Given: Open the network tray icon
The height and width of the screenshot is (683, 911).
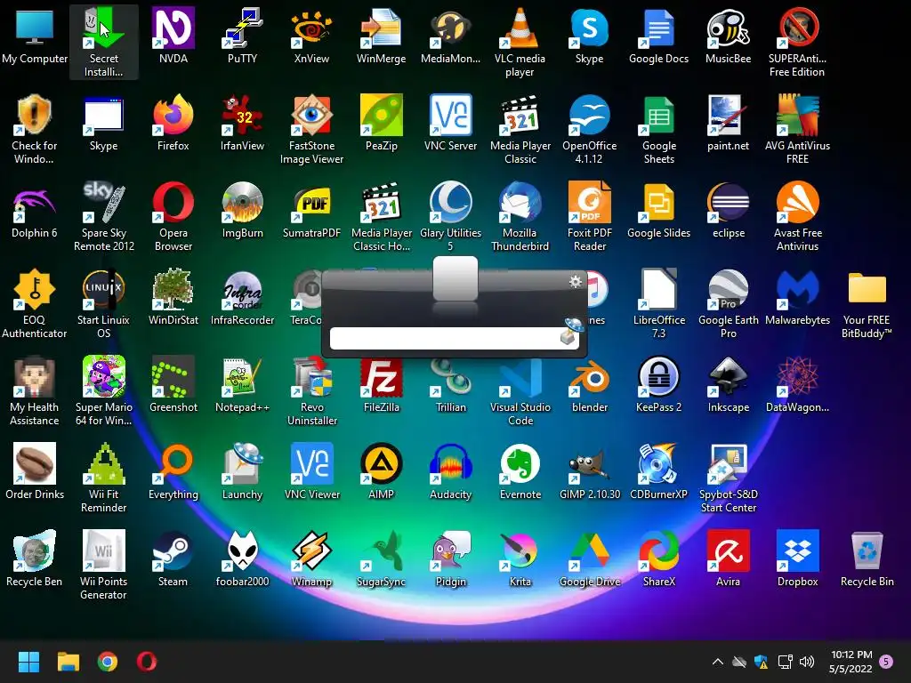Looking at the screenshot, I should [x=785, y=662].
